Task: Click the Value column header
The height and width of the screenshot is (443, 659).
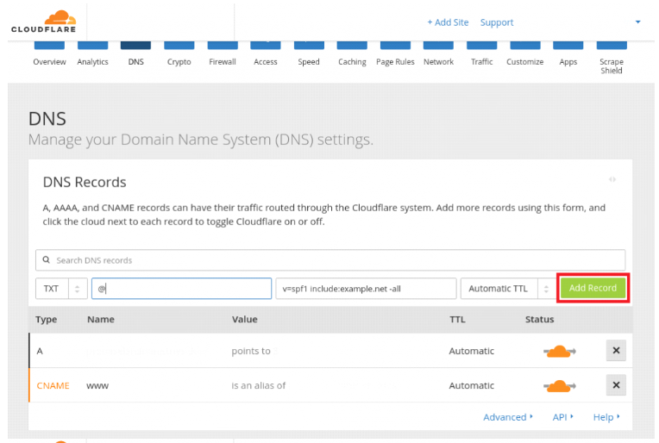Action: coord(245,320)
